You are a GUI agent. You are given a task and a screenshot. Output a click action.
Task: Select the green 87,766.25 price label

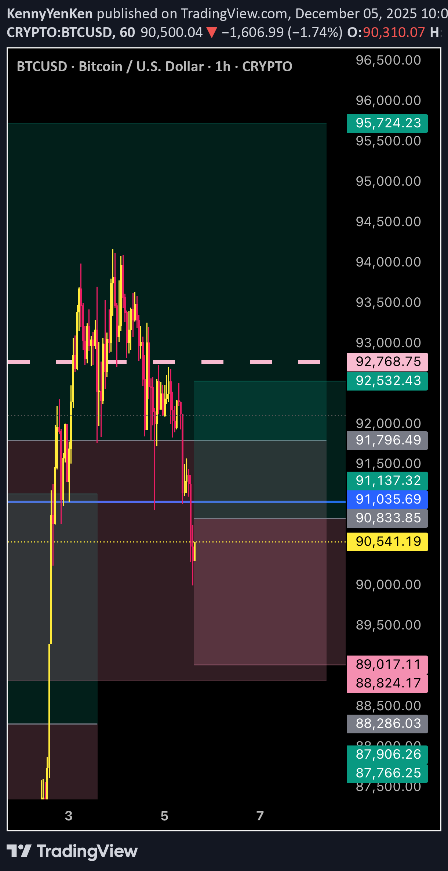[x=387, y=773]
